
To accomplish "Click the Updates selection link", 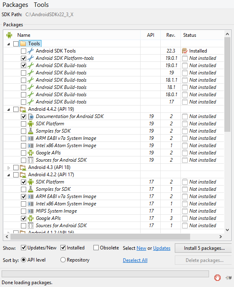I will click(162, 248).
